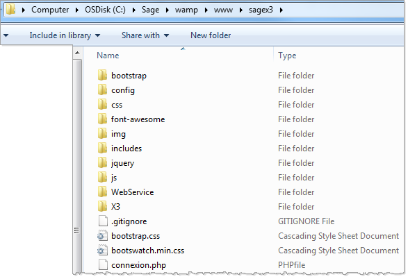Click the New folder button
Viewport: 408px width, 279px height.
(211, 35)
